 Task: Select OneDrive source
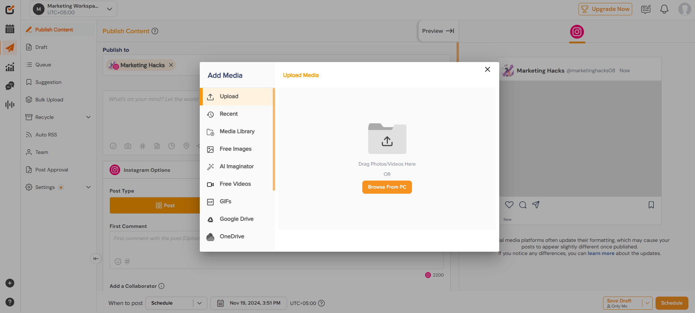click(237, 237)
